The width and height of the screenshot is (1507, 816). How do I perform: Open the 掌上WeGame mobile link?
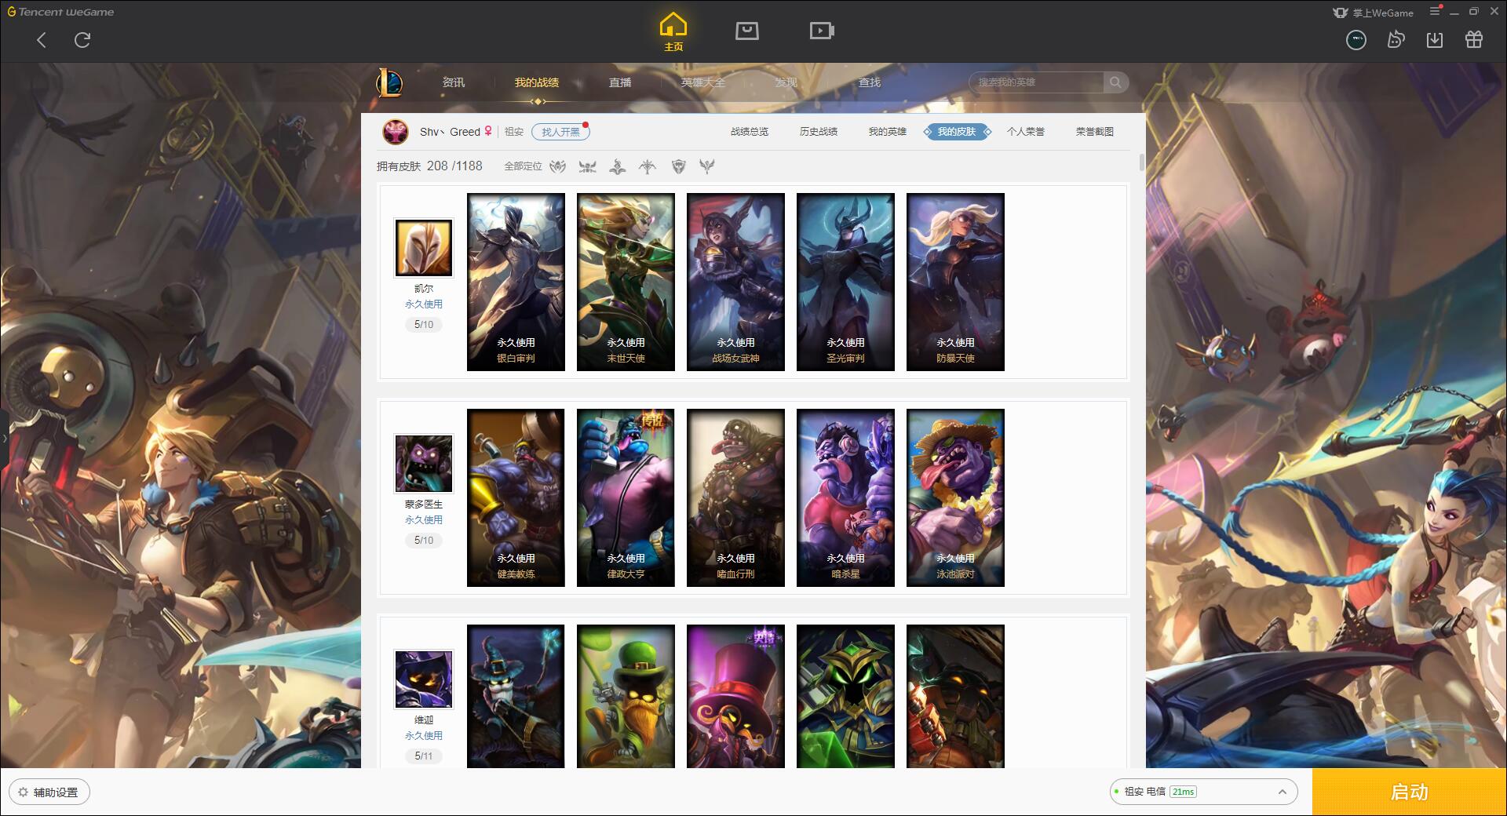tap(1373, 13)
